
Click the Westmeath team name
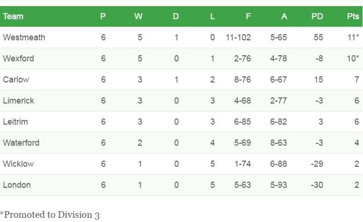(24, 38)
